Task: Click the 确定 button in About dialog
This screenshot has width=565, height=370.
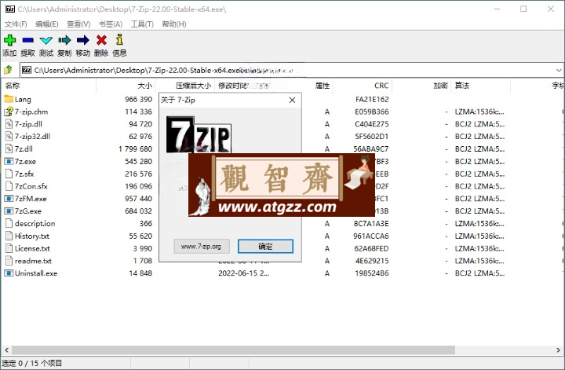Action: pyautogui.click(x=265, y=247)
